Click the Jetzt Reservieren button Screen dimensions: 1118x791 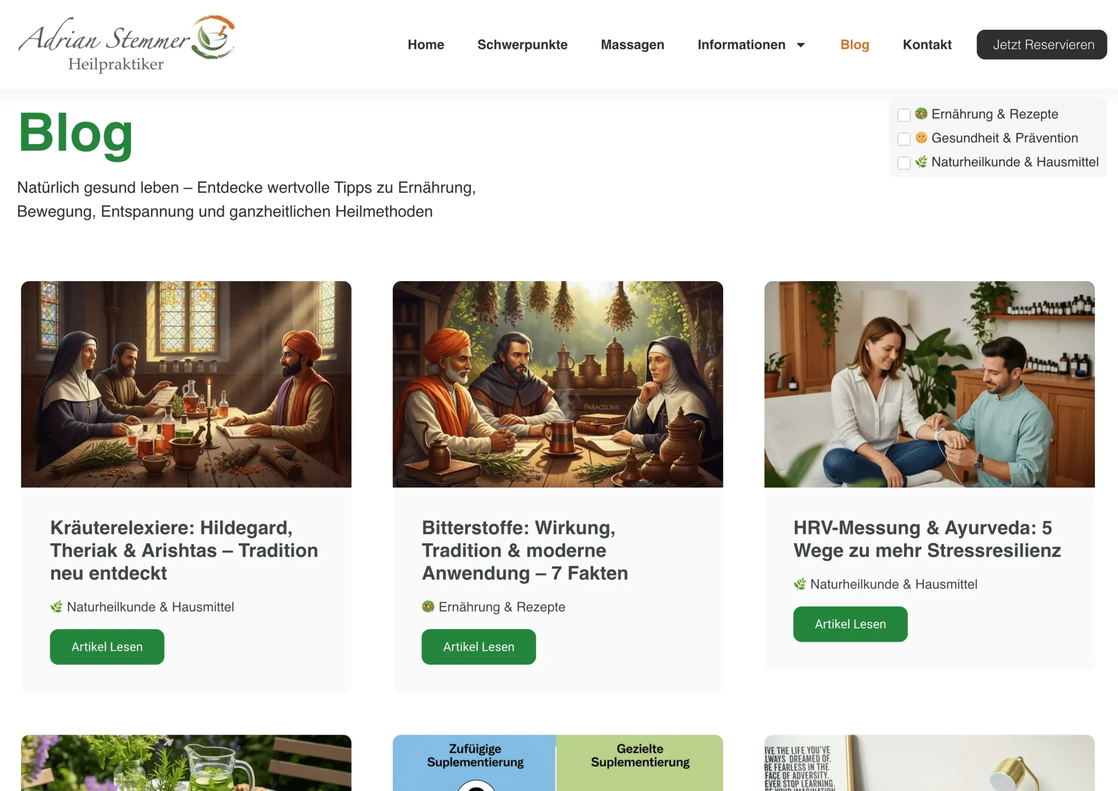tap(1042, 45)
